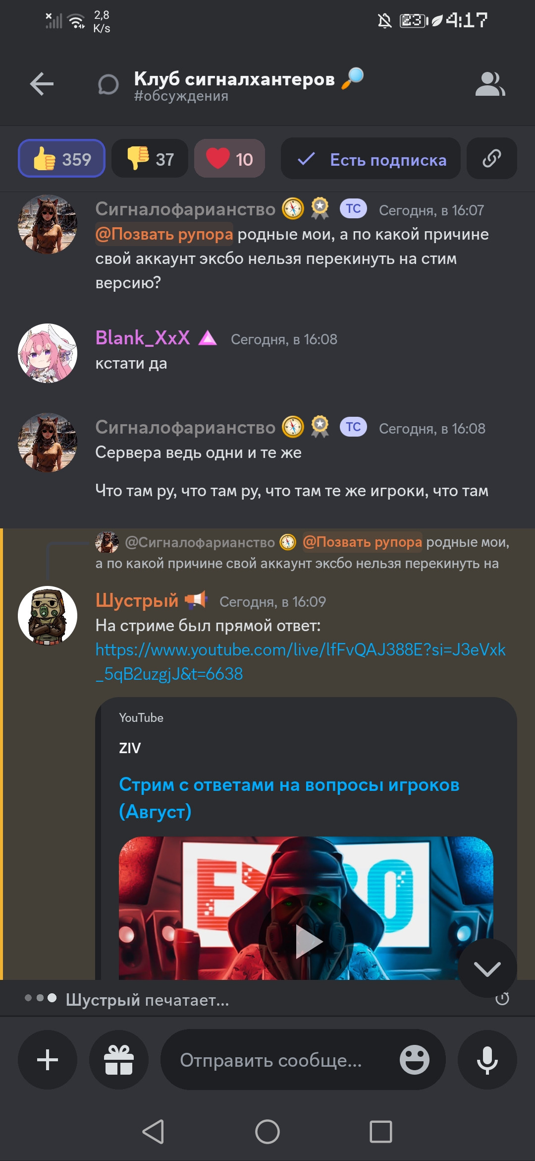
Task: Open the Стрим с ответами на вопросы video title
Action: tap(289, 798)
